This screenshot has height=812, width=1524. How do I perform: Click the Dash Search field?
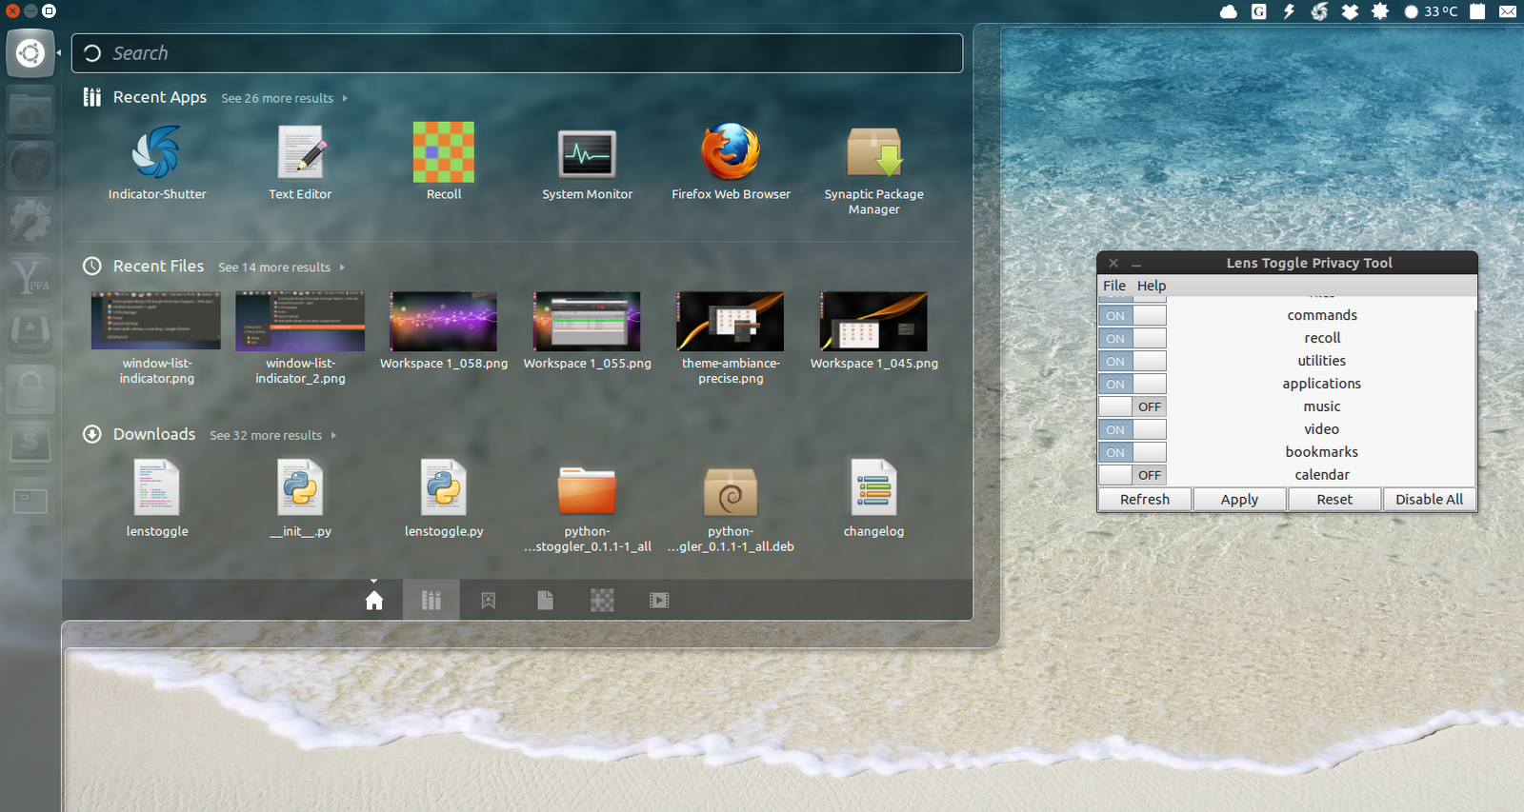point(517,53)
